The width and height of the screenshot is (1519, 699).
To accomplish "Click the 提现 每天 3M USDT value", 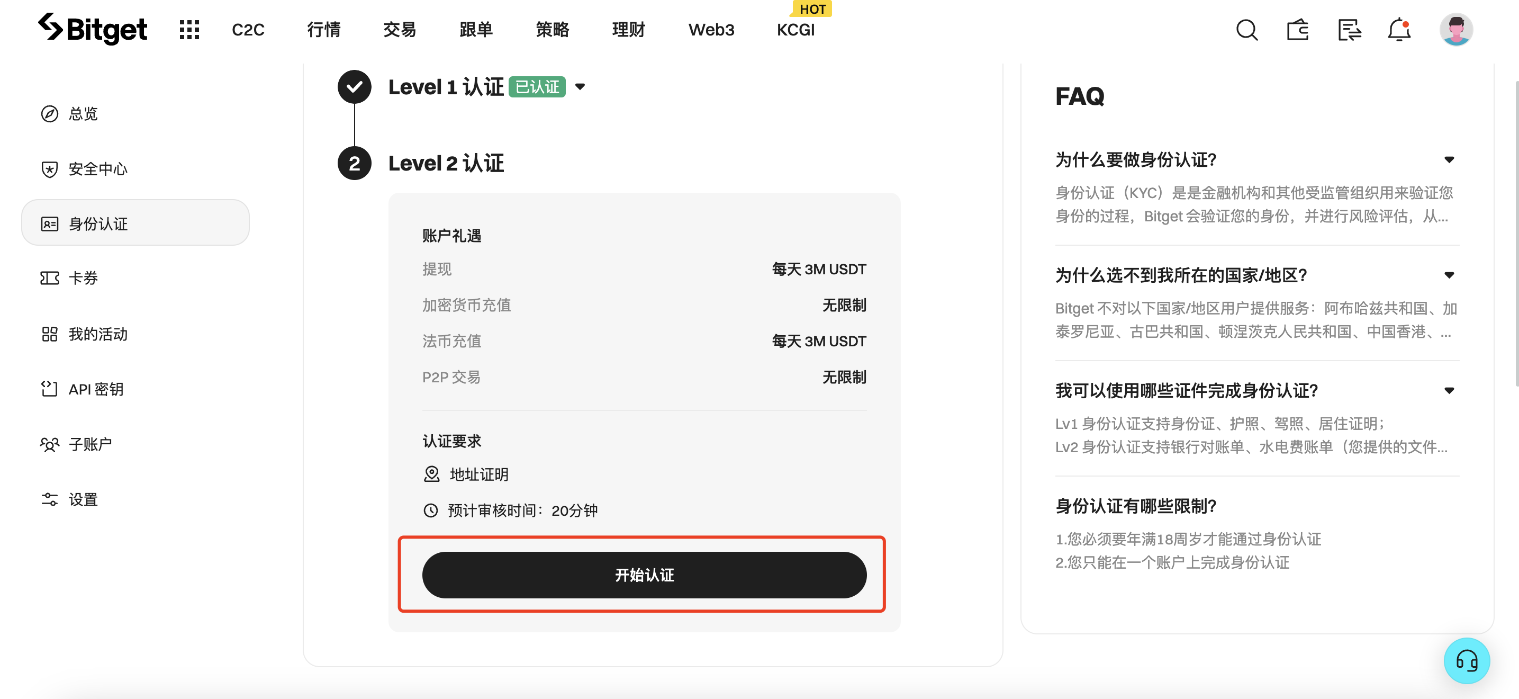I will pos(819,269).
